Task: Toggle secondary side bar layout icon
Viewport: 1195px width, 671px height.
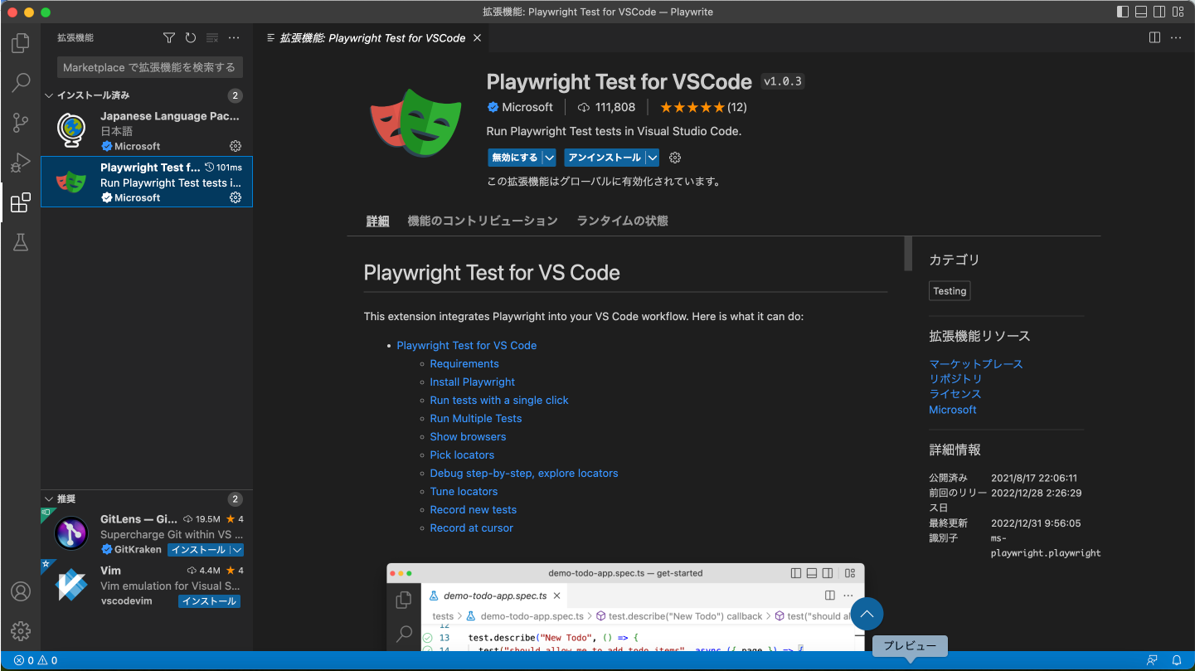Action: click(x=1161, y=12)
